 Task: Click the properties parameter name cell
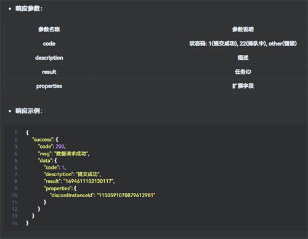[x=49, y=86]
